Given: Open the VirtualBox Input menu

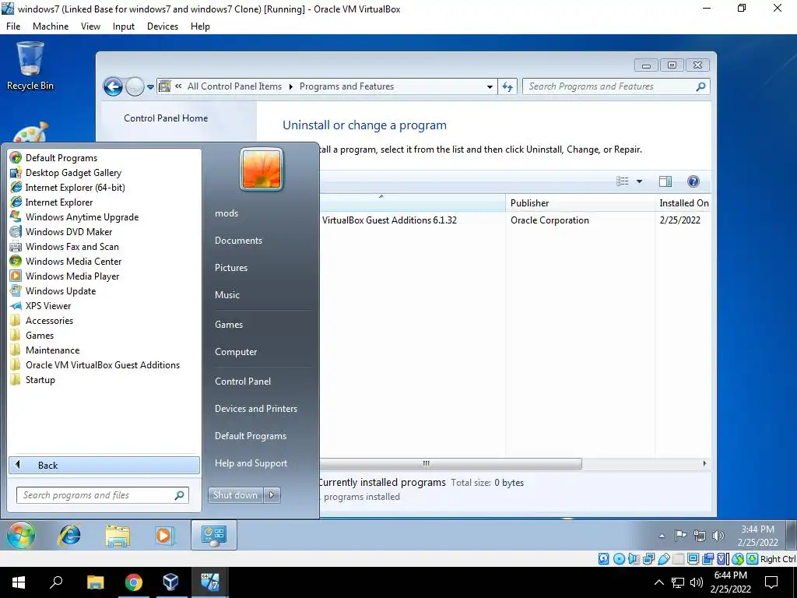Looking at the screenshot, I should [124, 26].
